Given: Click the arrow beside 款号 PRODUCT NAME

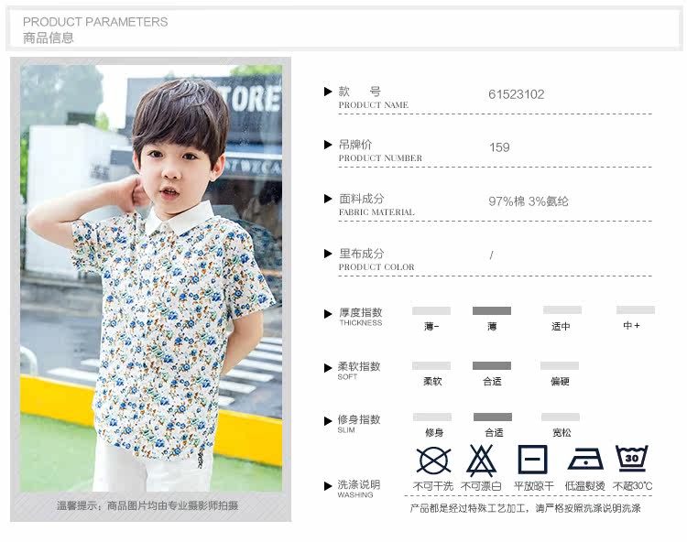Looking at the screenshot, I should pyautogui.click(x=328, y=92).
